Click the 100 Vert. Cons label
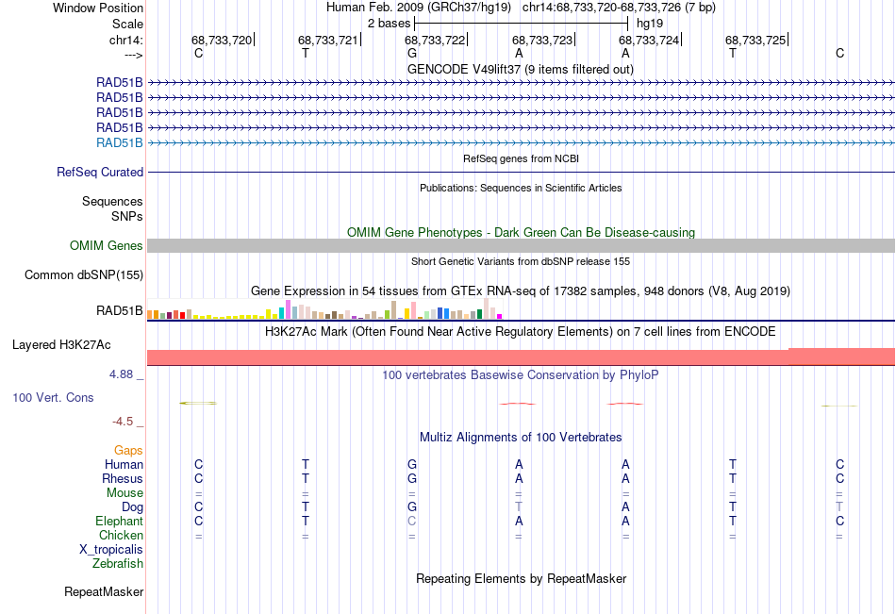 point(53,397)
